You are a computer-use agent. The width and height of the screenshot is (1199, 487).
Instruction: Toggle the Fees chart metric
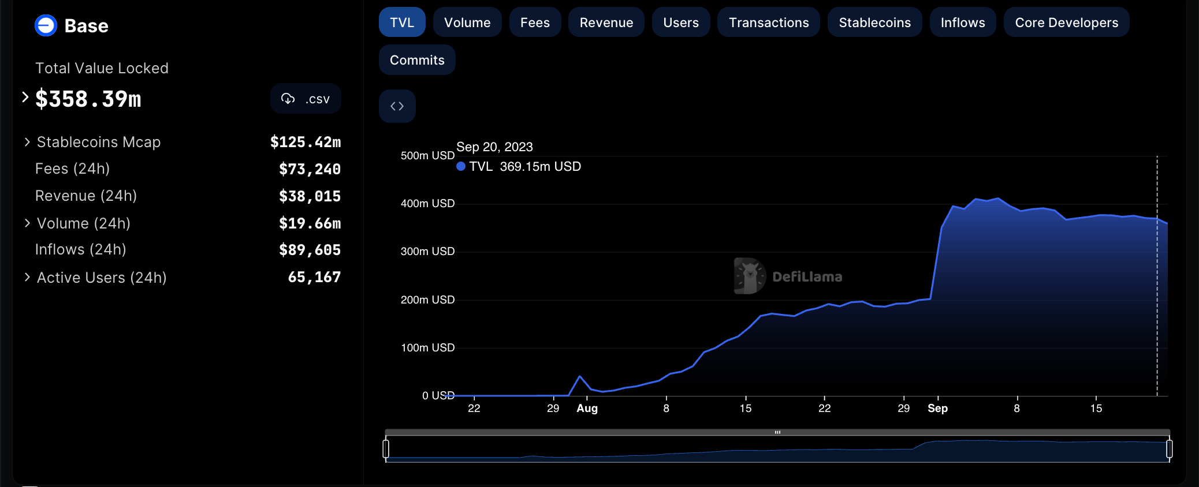[535, 23]
